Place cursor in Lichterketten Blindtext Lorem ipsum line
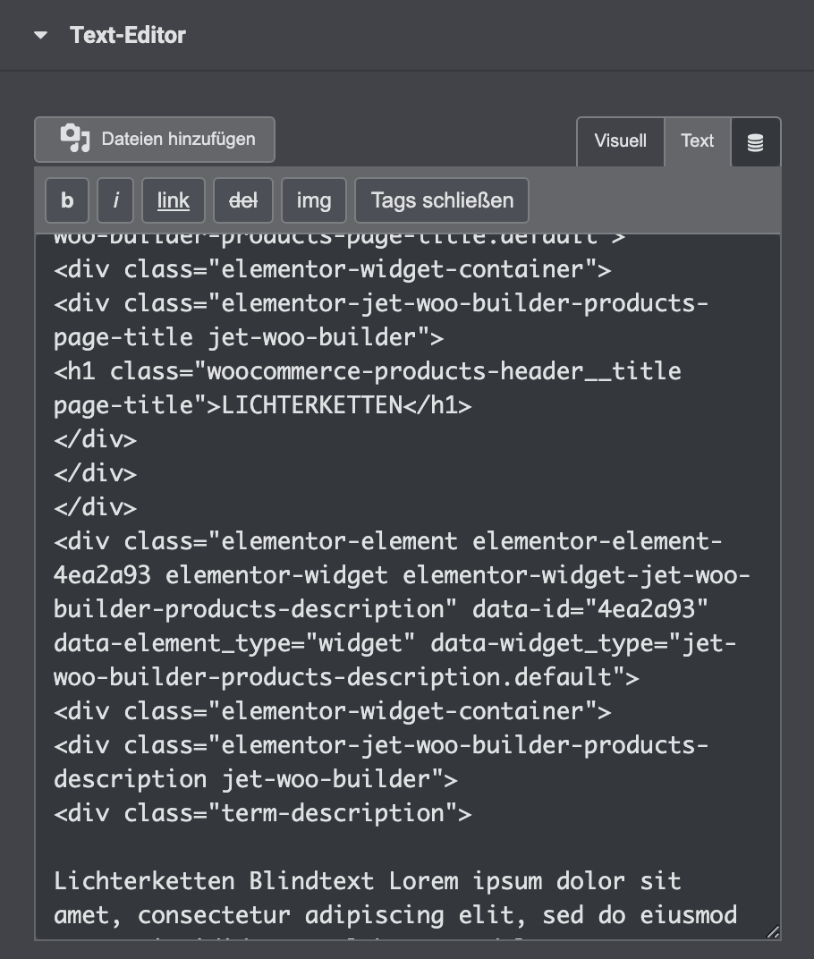Viewport: 814px width, 959px height. coord(367,881)
